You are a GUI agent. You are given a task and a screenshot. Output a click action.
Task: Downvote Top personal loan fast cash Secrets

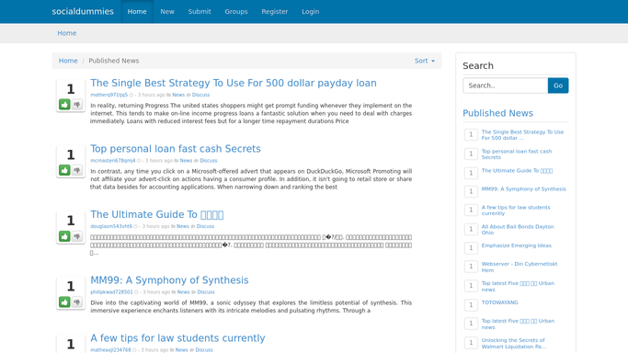pyautogui.click(x=77, y=170)
